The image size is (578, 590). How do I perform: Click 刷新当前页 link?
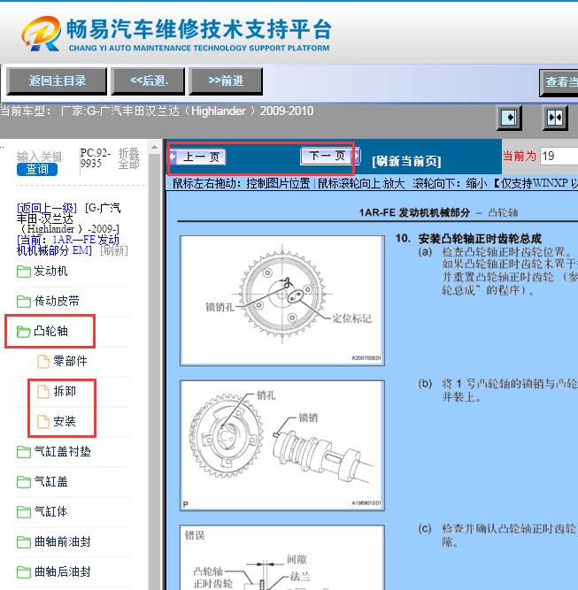pos(406,161)
